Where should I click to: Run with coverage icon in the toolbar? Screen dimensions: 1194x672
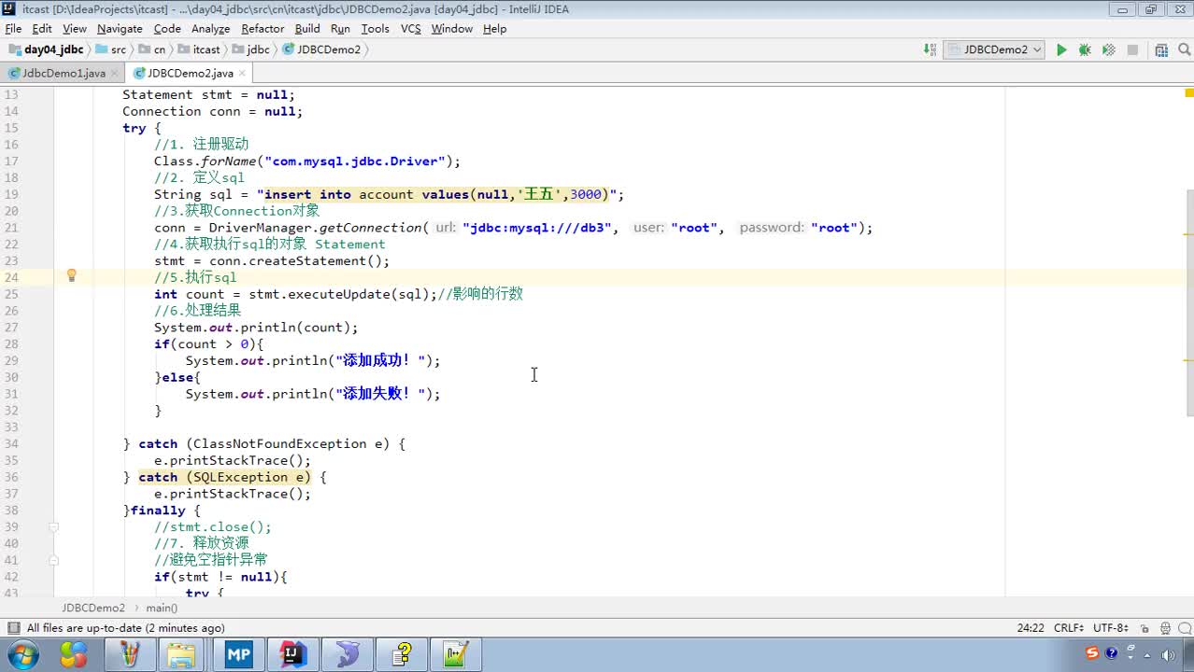click(x=1109, y=49)
